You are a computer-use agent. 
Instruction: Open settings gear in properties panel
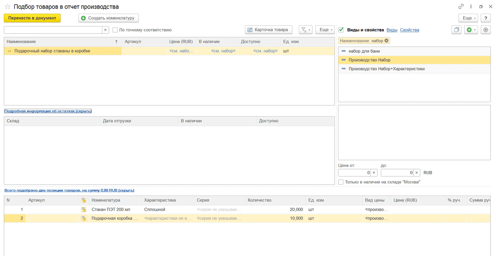click(486, 30)
